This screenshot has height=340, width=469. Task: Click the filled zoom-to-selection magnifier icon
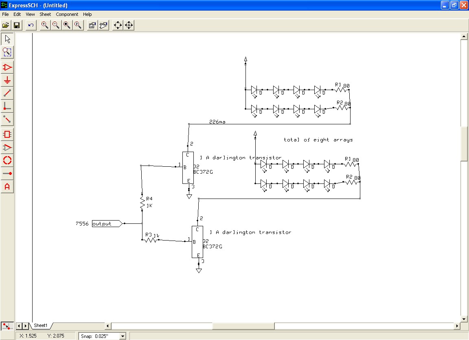click(x=67, y=25)
